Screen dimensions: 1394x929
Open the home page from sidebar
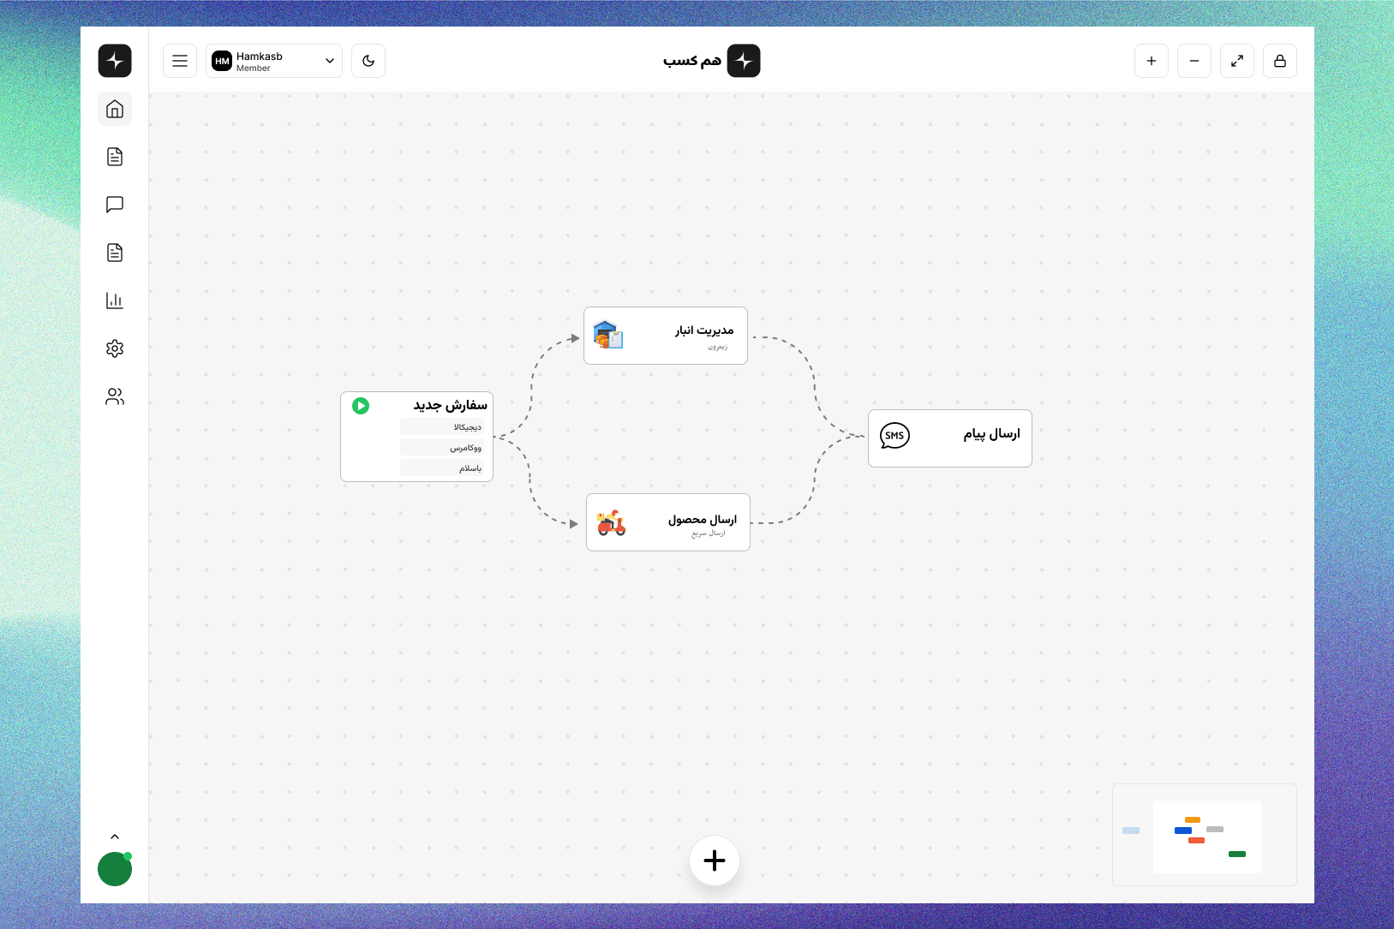coord(115,109)
